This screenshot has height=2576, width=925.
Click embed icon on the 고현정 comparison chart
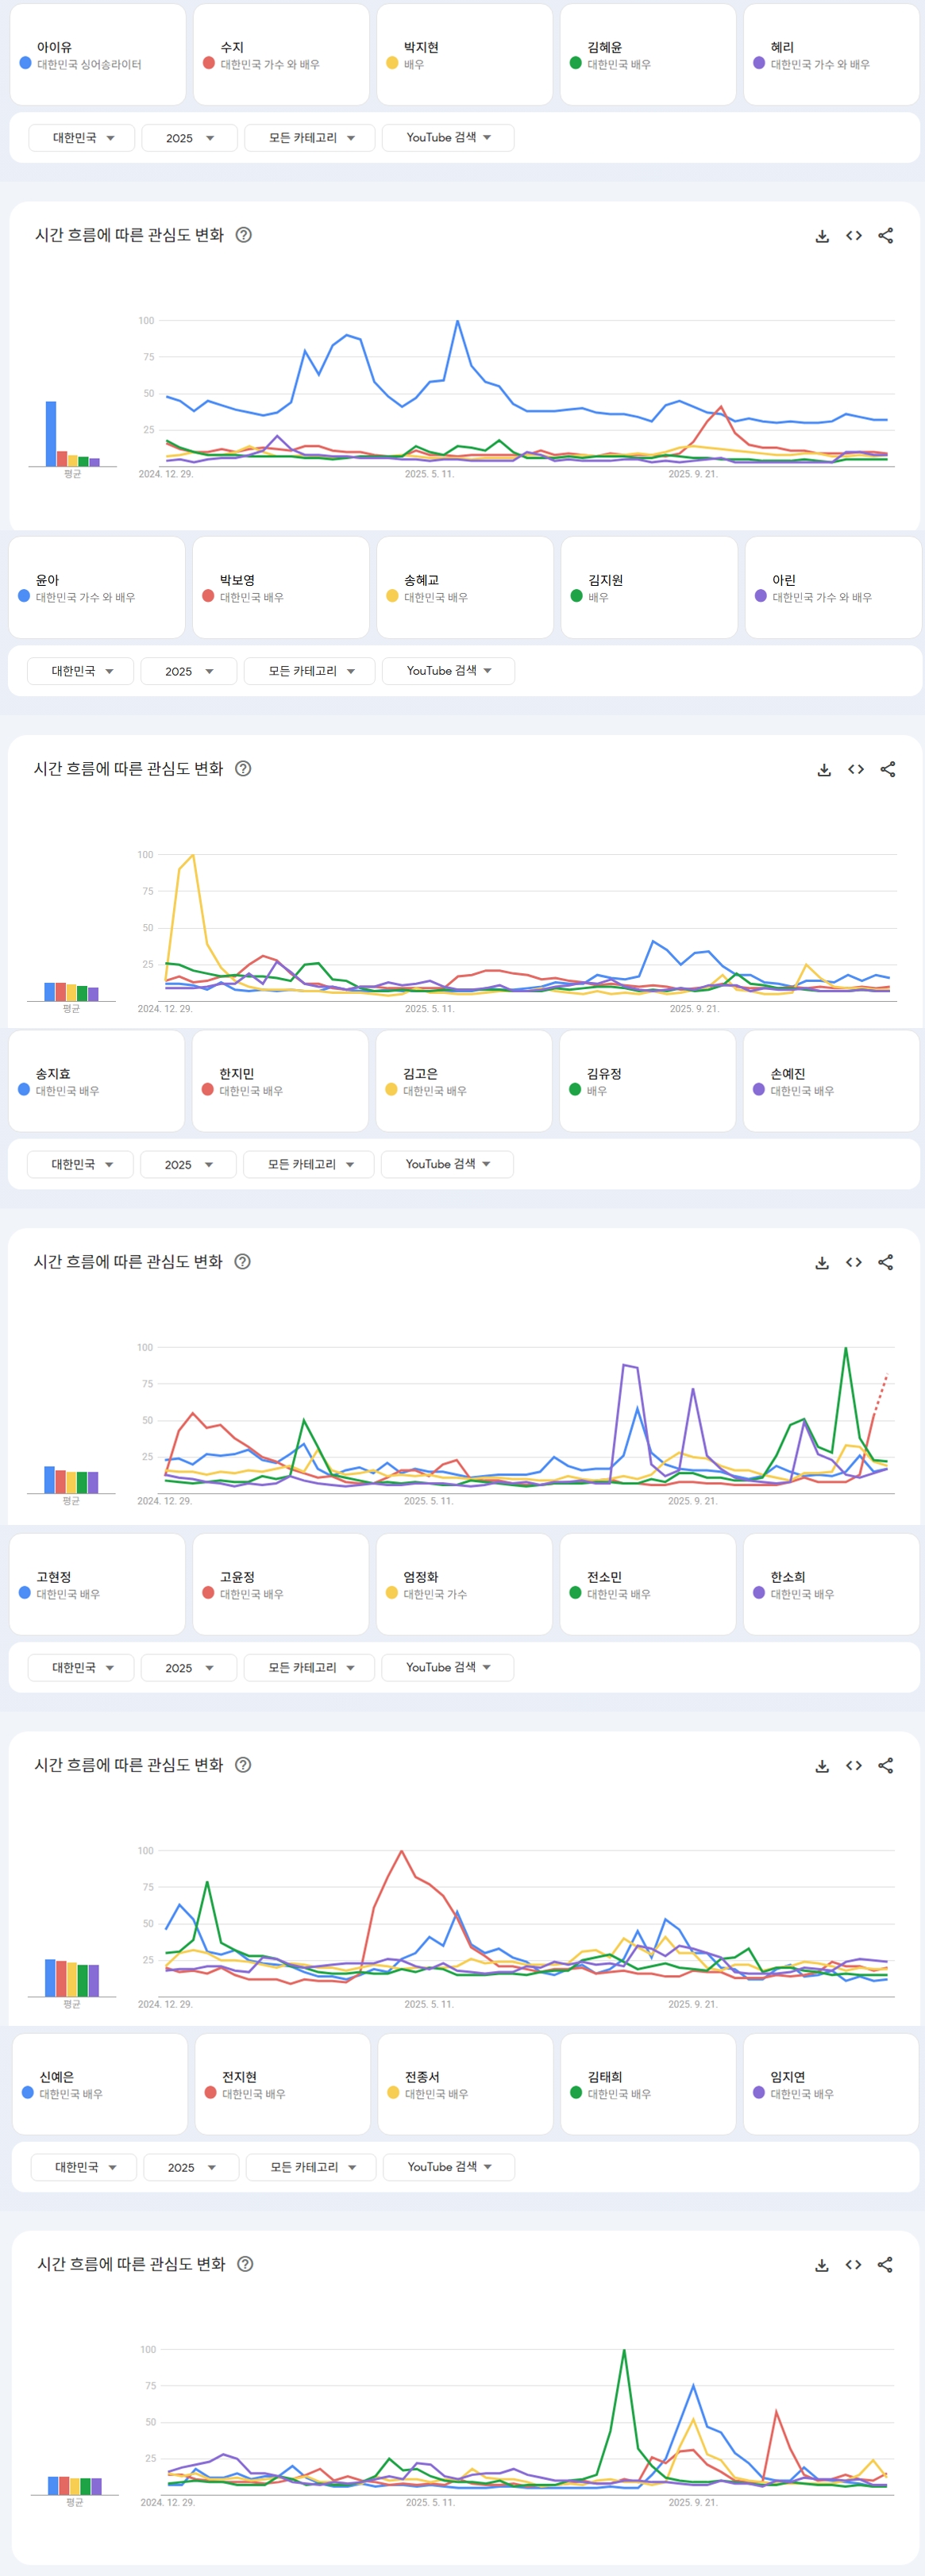coord(853,1765)
